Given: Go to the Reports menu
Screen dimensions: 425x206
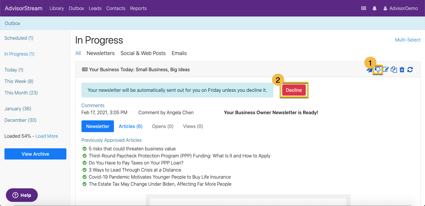Looking at the screenshot, I should click(x=138, y=8).
